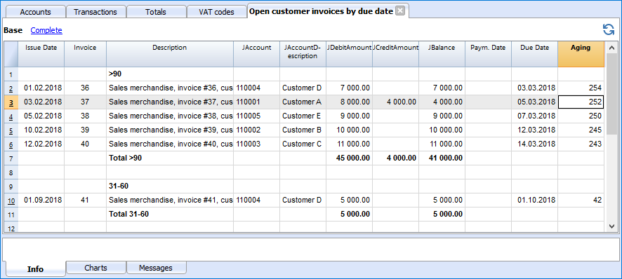Screen dimensions: 622x279
Task: Click issue date 01.09.2018 cell
Action: click(x=41, y=200)
